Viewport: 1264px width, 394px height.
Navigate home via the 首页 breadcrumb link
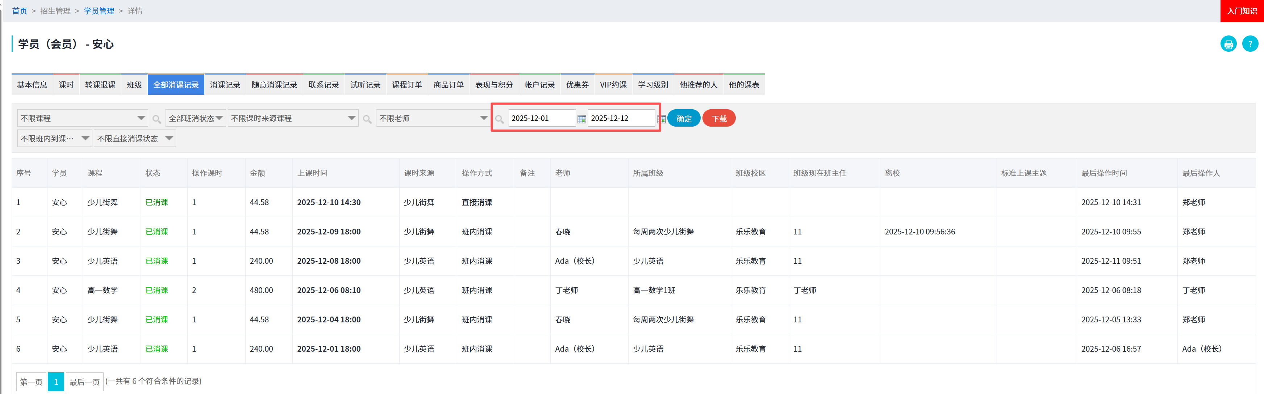[x=19, y=10]
